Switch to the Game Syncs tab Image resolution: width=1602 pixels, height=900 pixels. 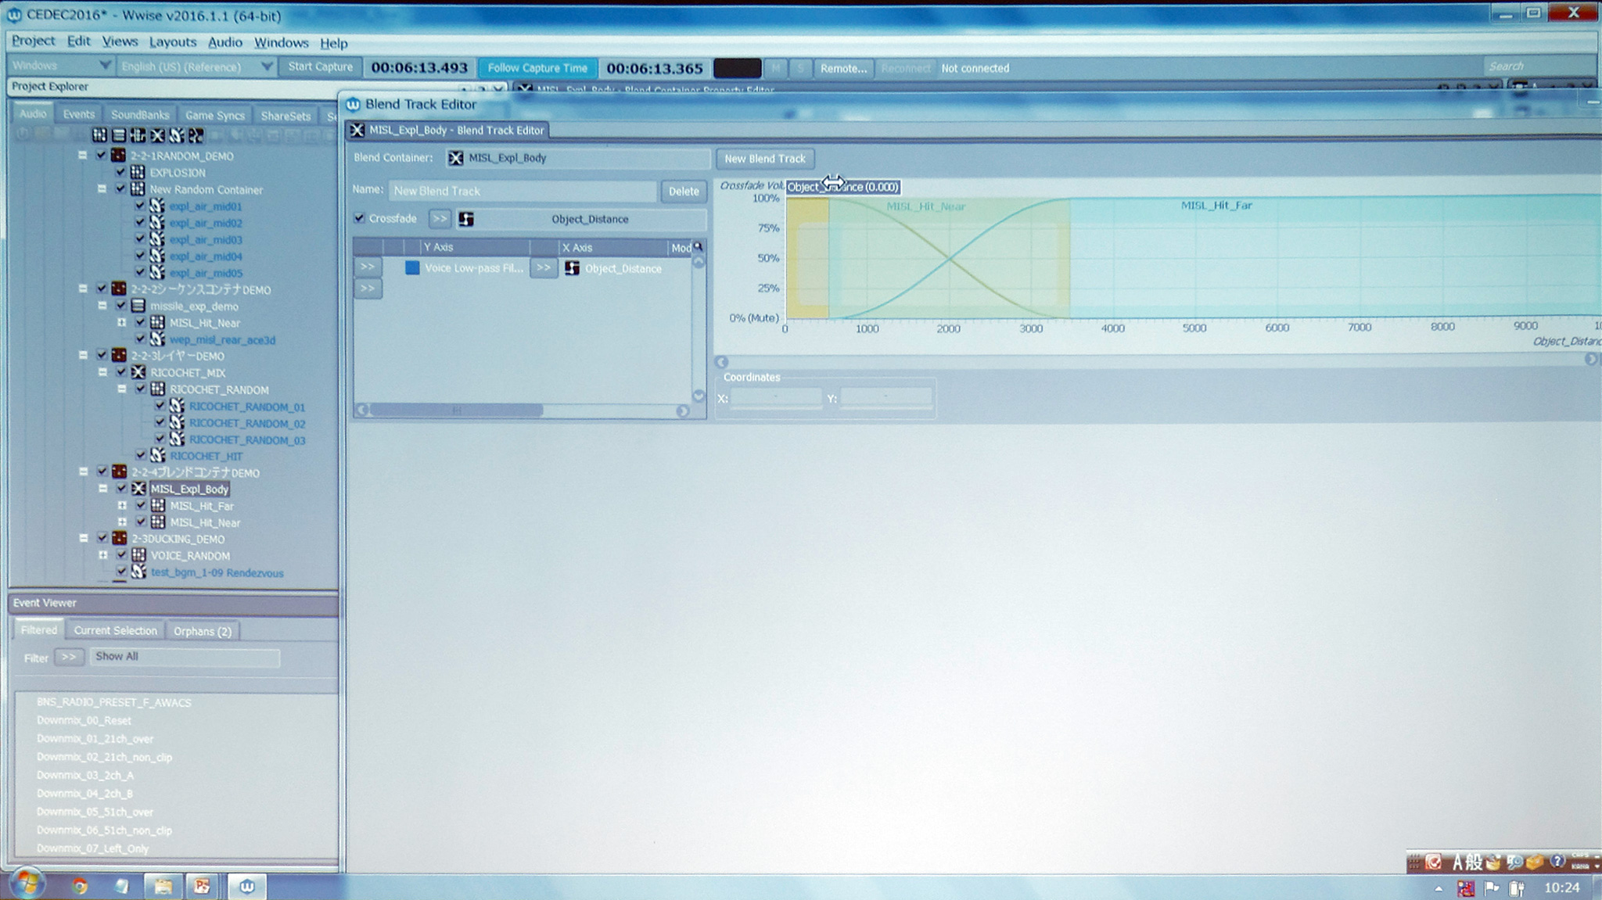[215, 115]
